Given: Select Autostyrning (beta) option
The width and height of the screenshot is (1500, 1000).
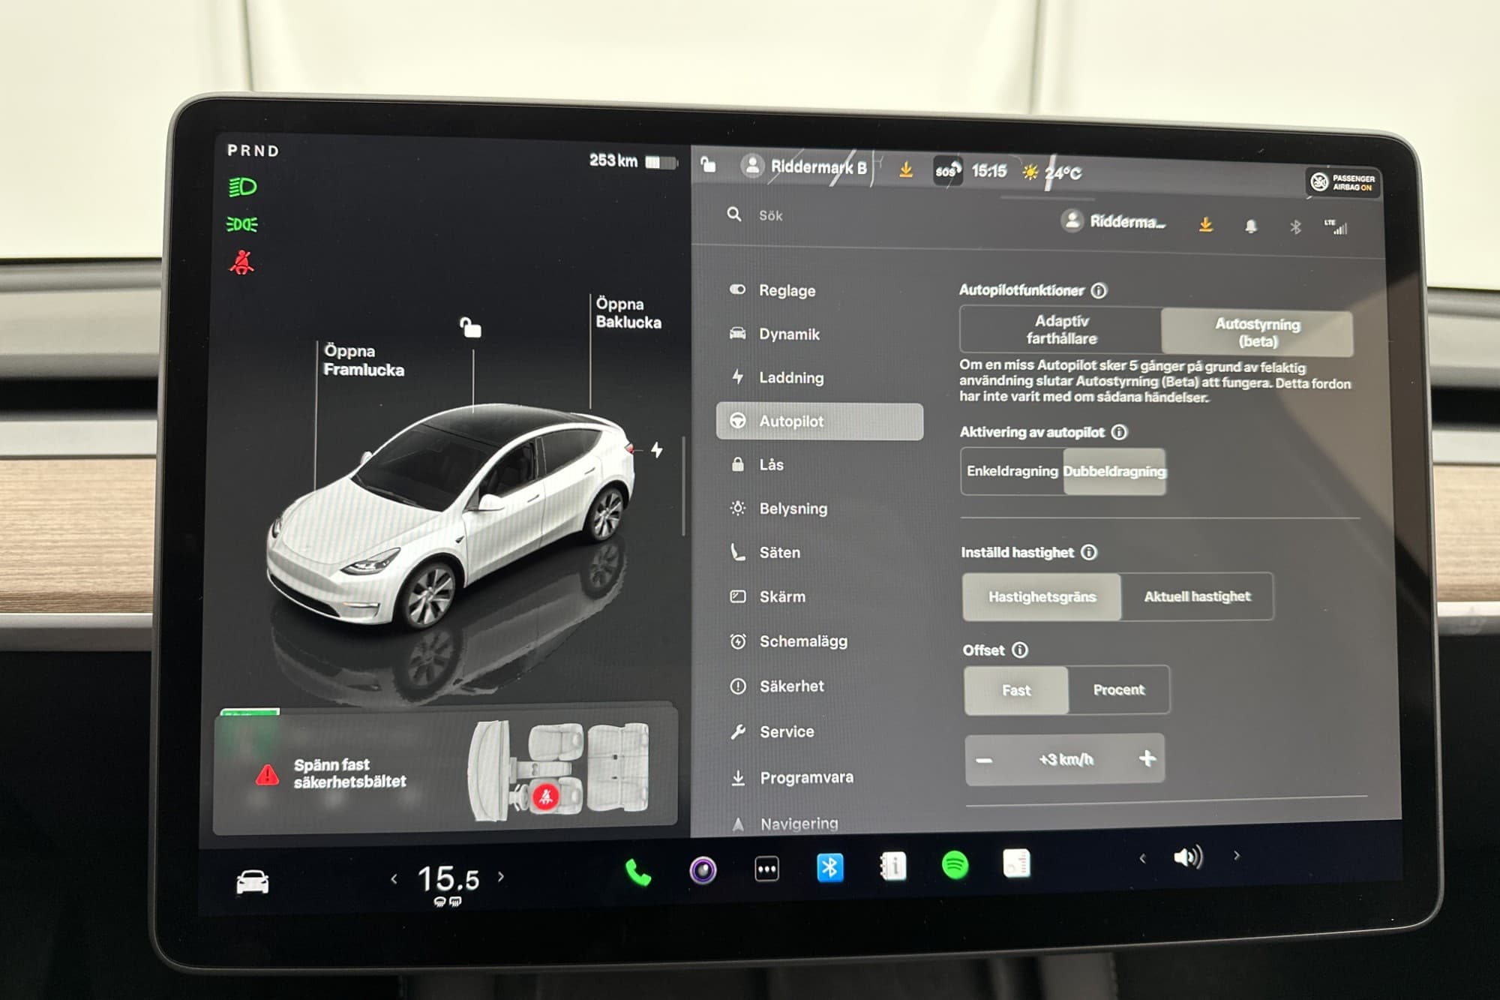Looking at the screenshot, I should click(1257, 332).
